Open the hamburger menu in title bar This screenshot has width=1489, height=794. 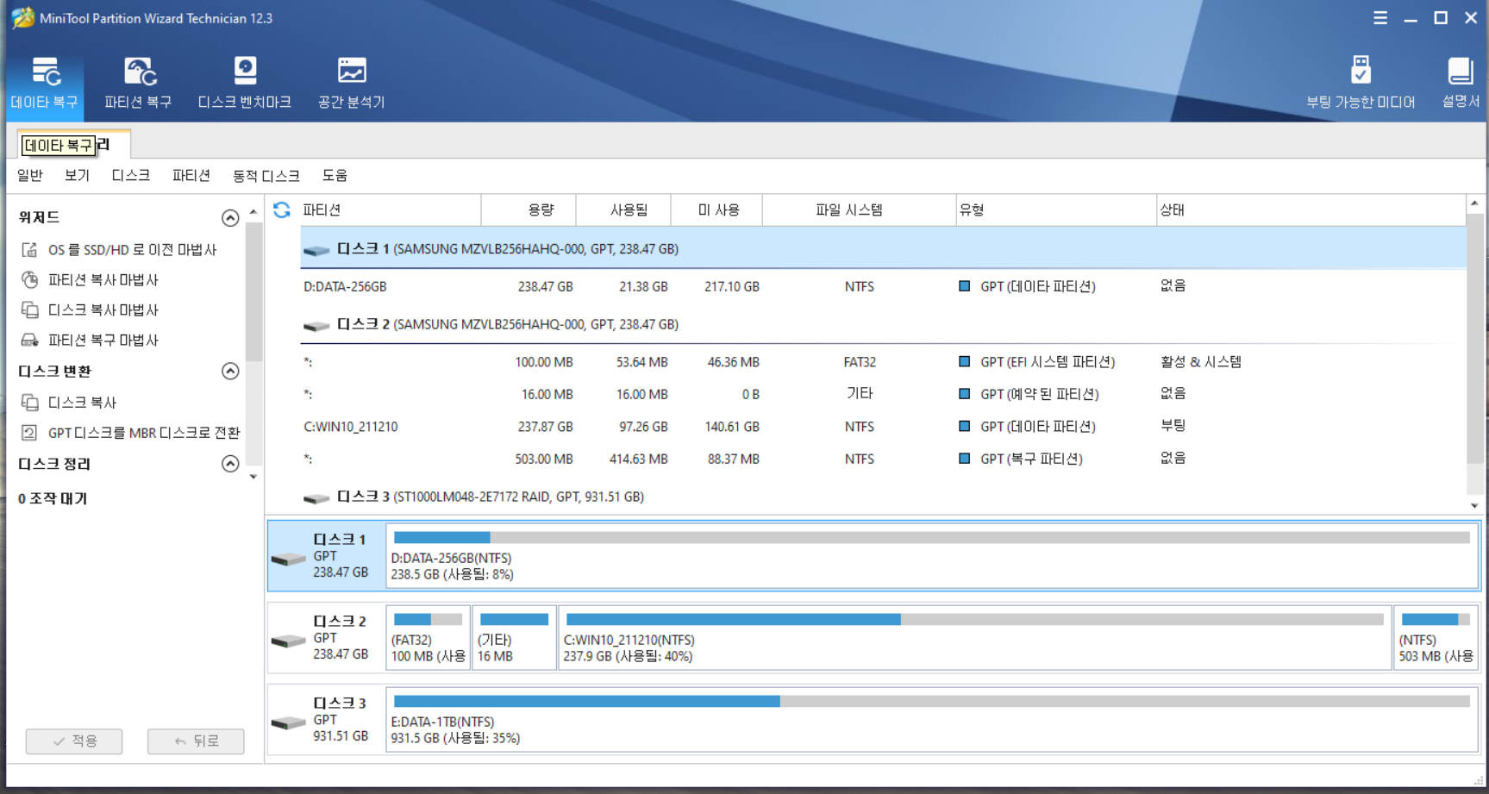point(1380,18)
